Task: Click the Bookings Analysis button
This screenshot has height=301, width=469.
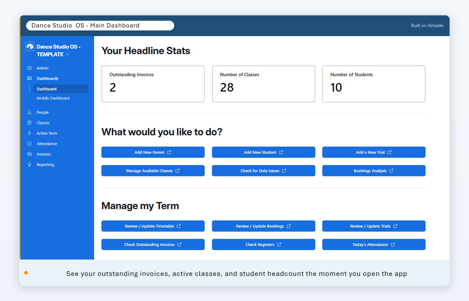Action: [374, 171]
